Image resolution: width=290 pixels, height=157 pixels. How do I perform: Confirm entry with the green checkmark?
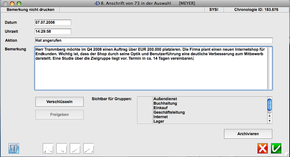276,148
